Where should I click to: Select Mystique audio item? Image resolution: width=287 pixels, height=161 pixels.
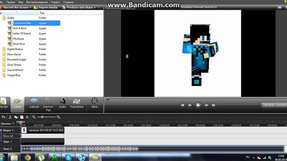[x=18, y=39]
